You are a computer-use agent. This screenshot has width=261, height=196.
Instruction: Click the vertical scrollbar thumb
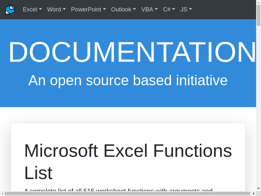pos(258,15)
